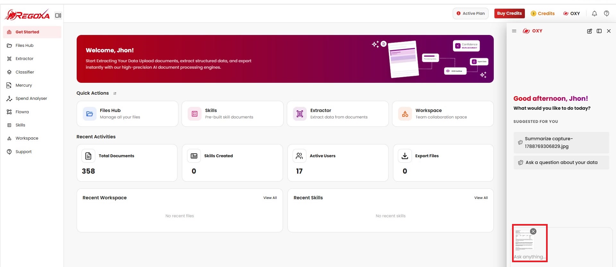The width and height of the screenshot is (616, 267).
Task: Open the Skills quick action card
Action: click(x=233, y=114)
